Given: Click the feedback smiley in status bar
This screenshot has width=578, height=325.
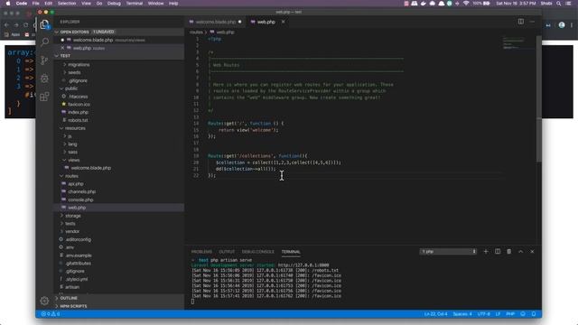Looking at the screenshot, I should (x=523, y=314).
